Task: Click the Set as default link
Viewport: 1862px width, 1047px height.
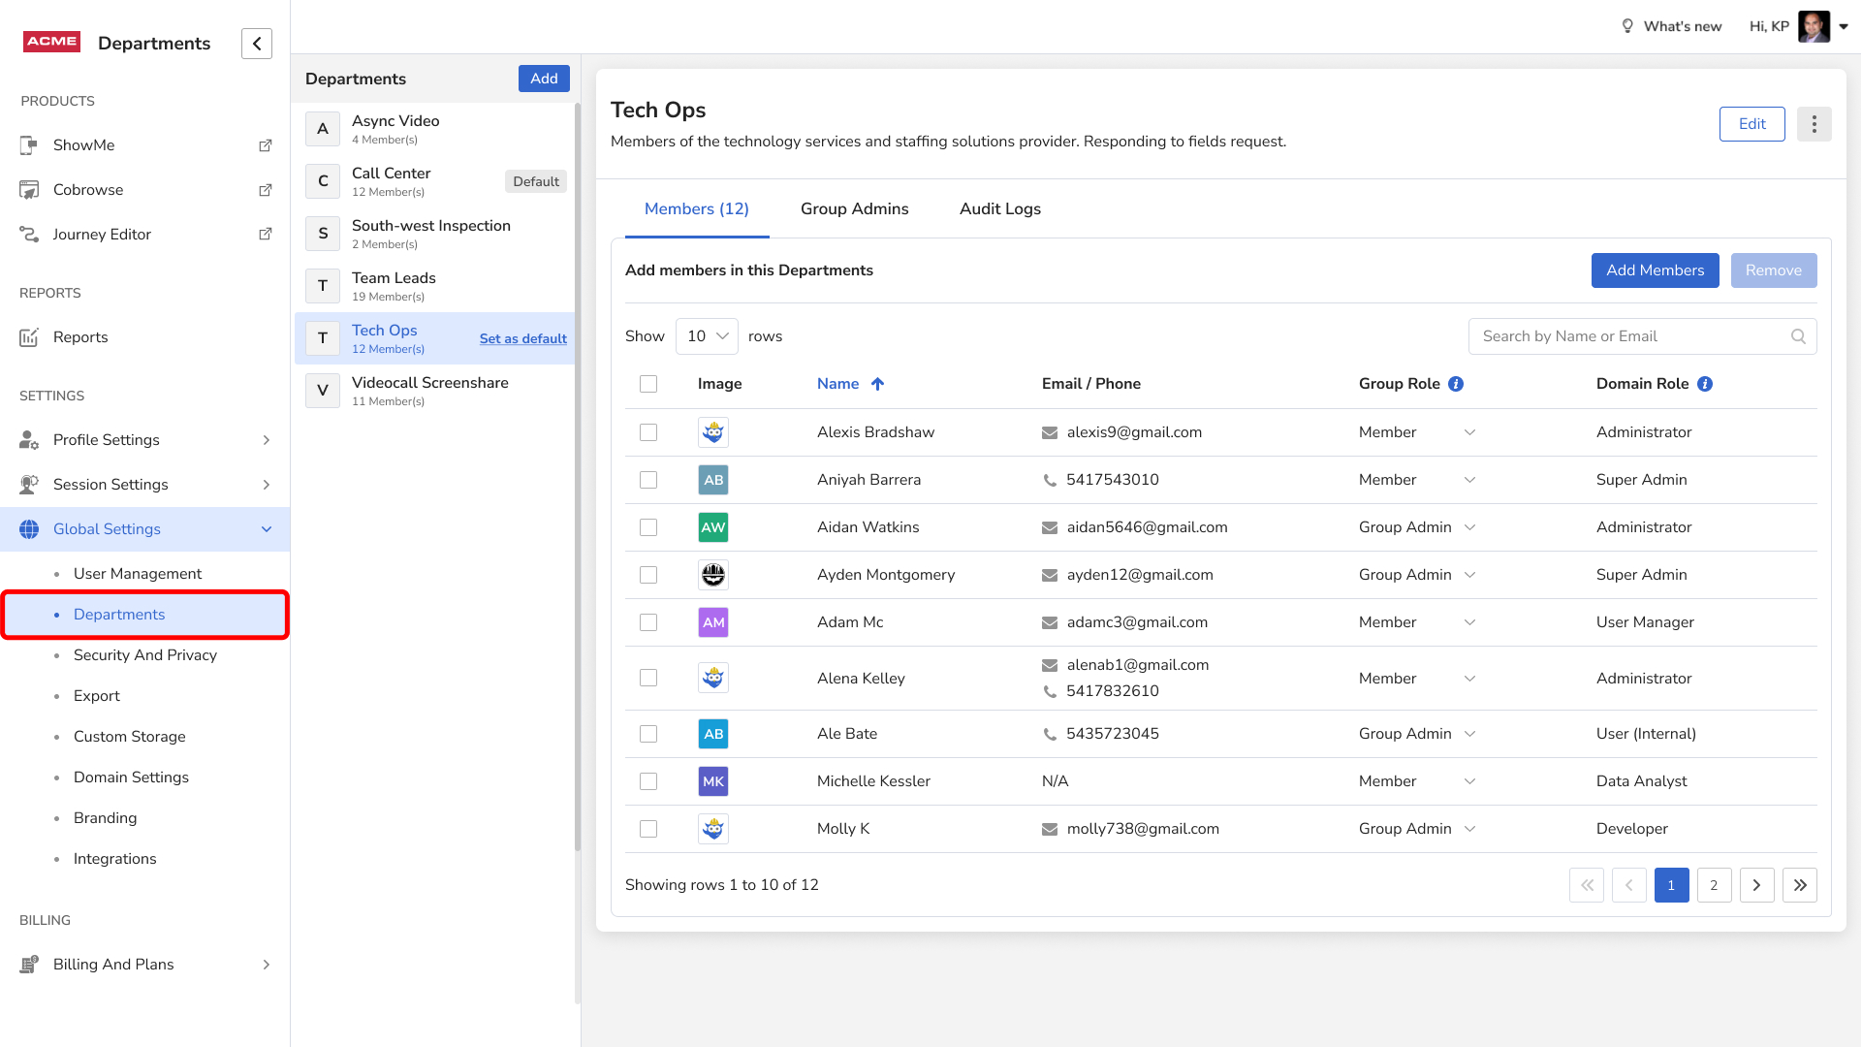Action: pos(522,338)
